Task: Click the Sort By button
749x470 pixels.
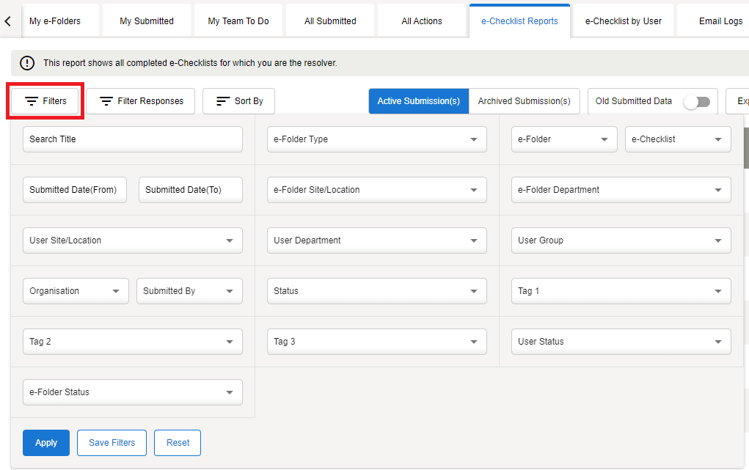Action: (239, 101)
